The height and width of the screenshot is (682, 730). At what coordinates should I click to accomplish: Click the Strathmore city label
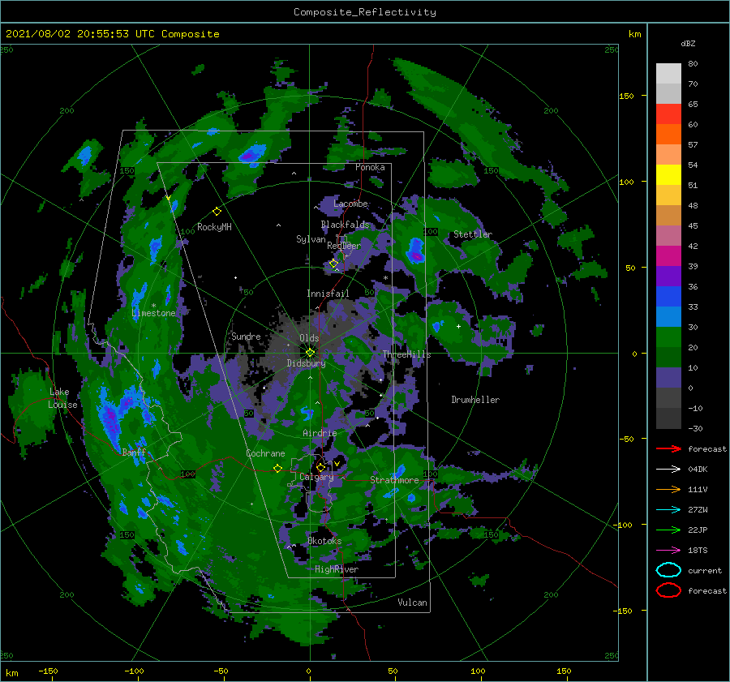point(394,480)
